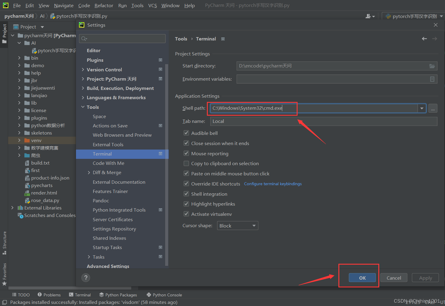Switch to the Python Console tab
The image size is (445, 306).
(164, 295)
